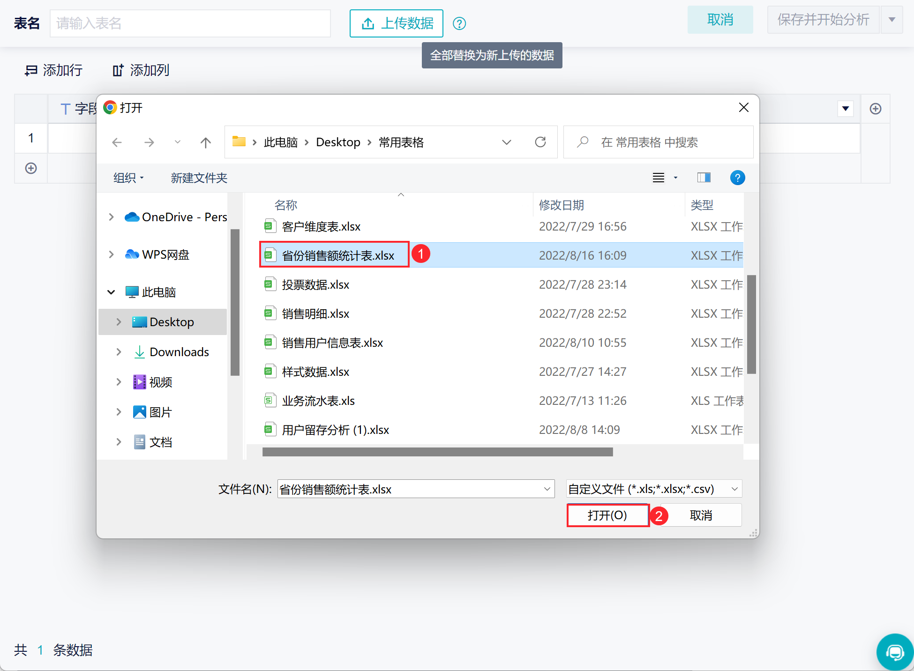Go up one folder level arrow
The image size is (914, 671).
tap(205, 142)
